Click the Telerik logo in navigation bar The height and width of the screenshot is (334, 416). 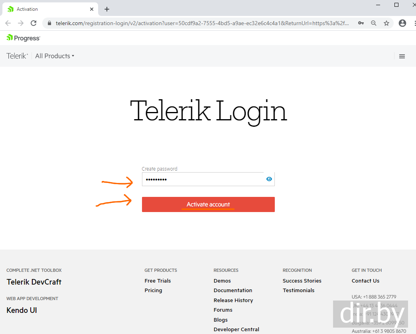[17, 56]
